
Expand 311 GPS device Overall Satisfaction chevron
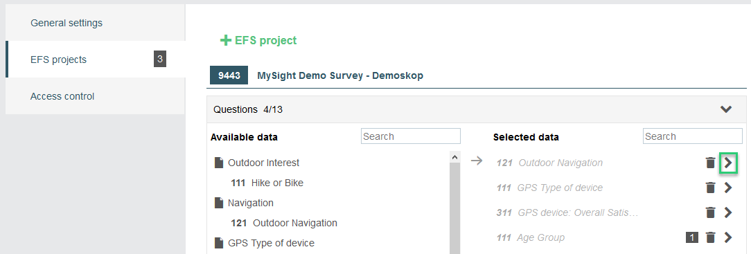pos(728,212)
